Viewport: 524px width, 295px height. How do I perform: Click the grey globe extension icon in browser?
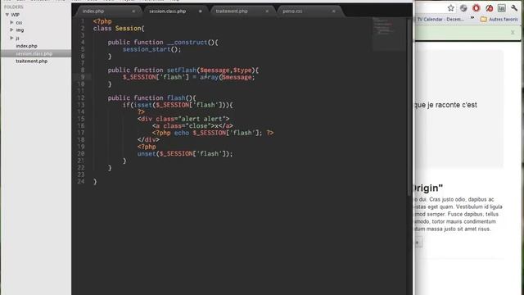click(x=463, y=8)
